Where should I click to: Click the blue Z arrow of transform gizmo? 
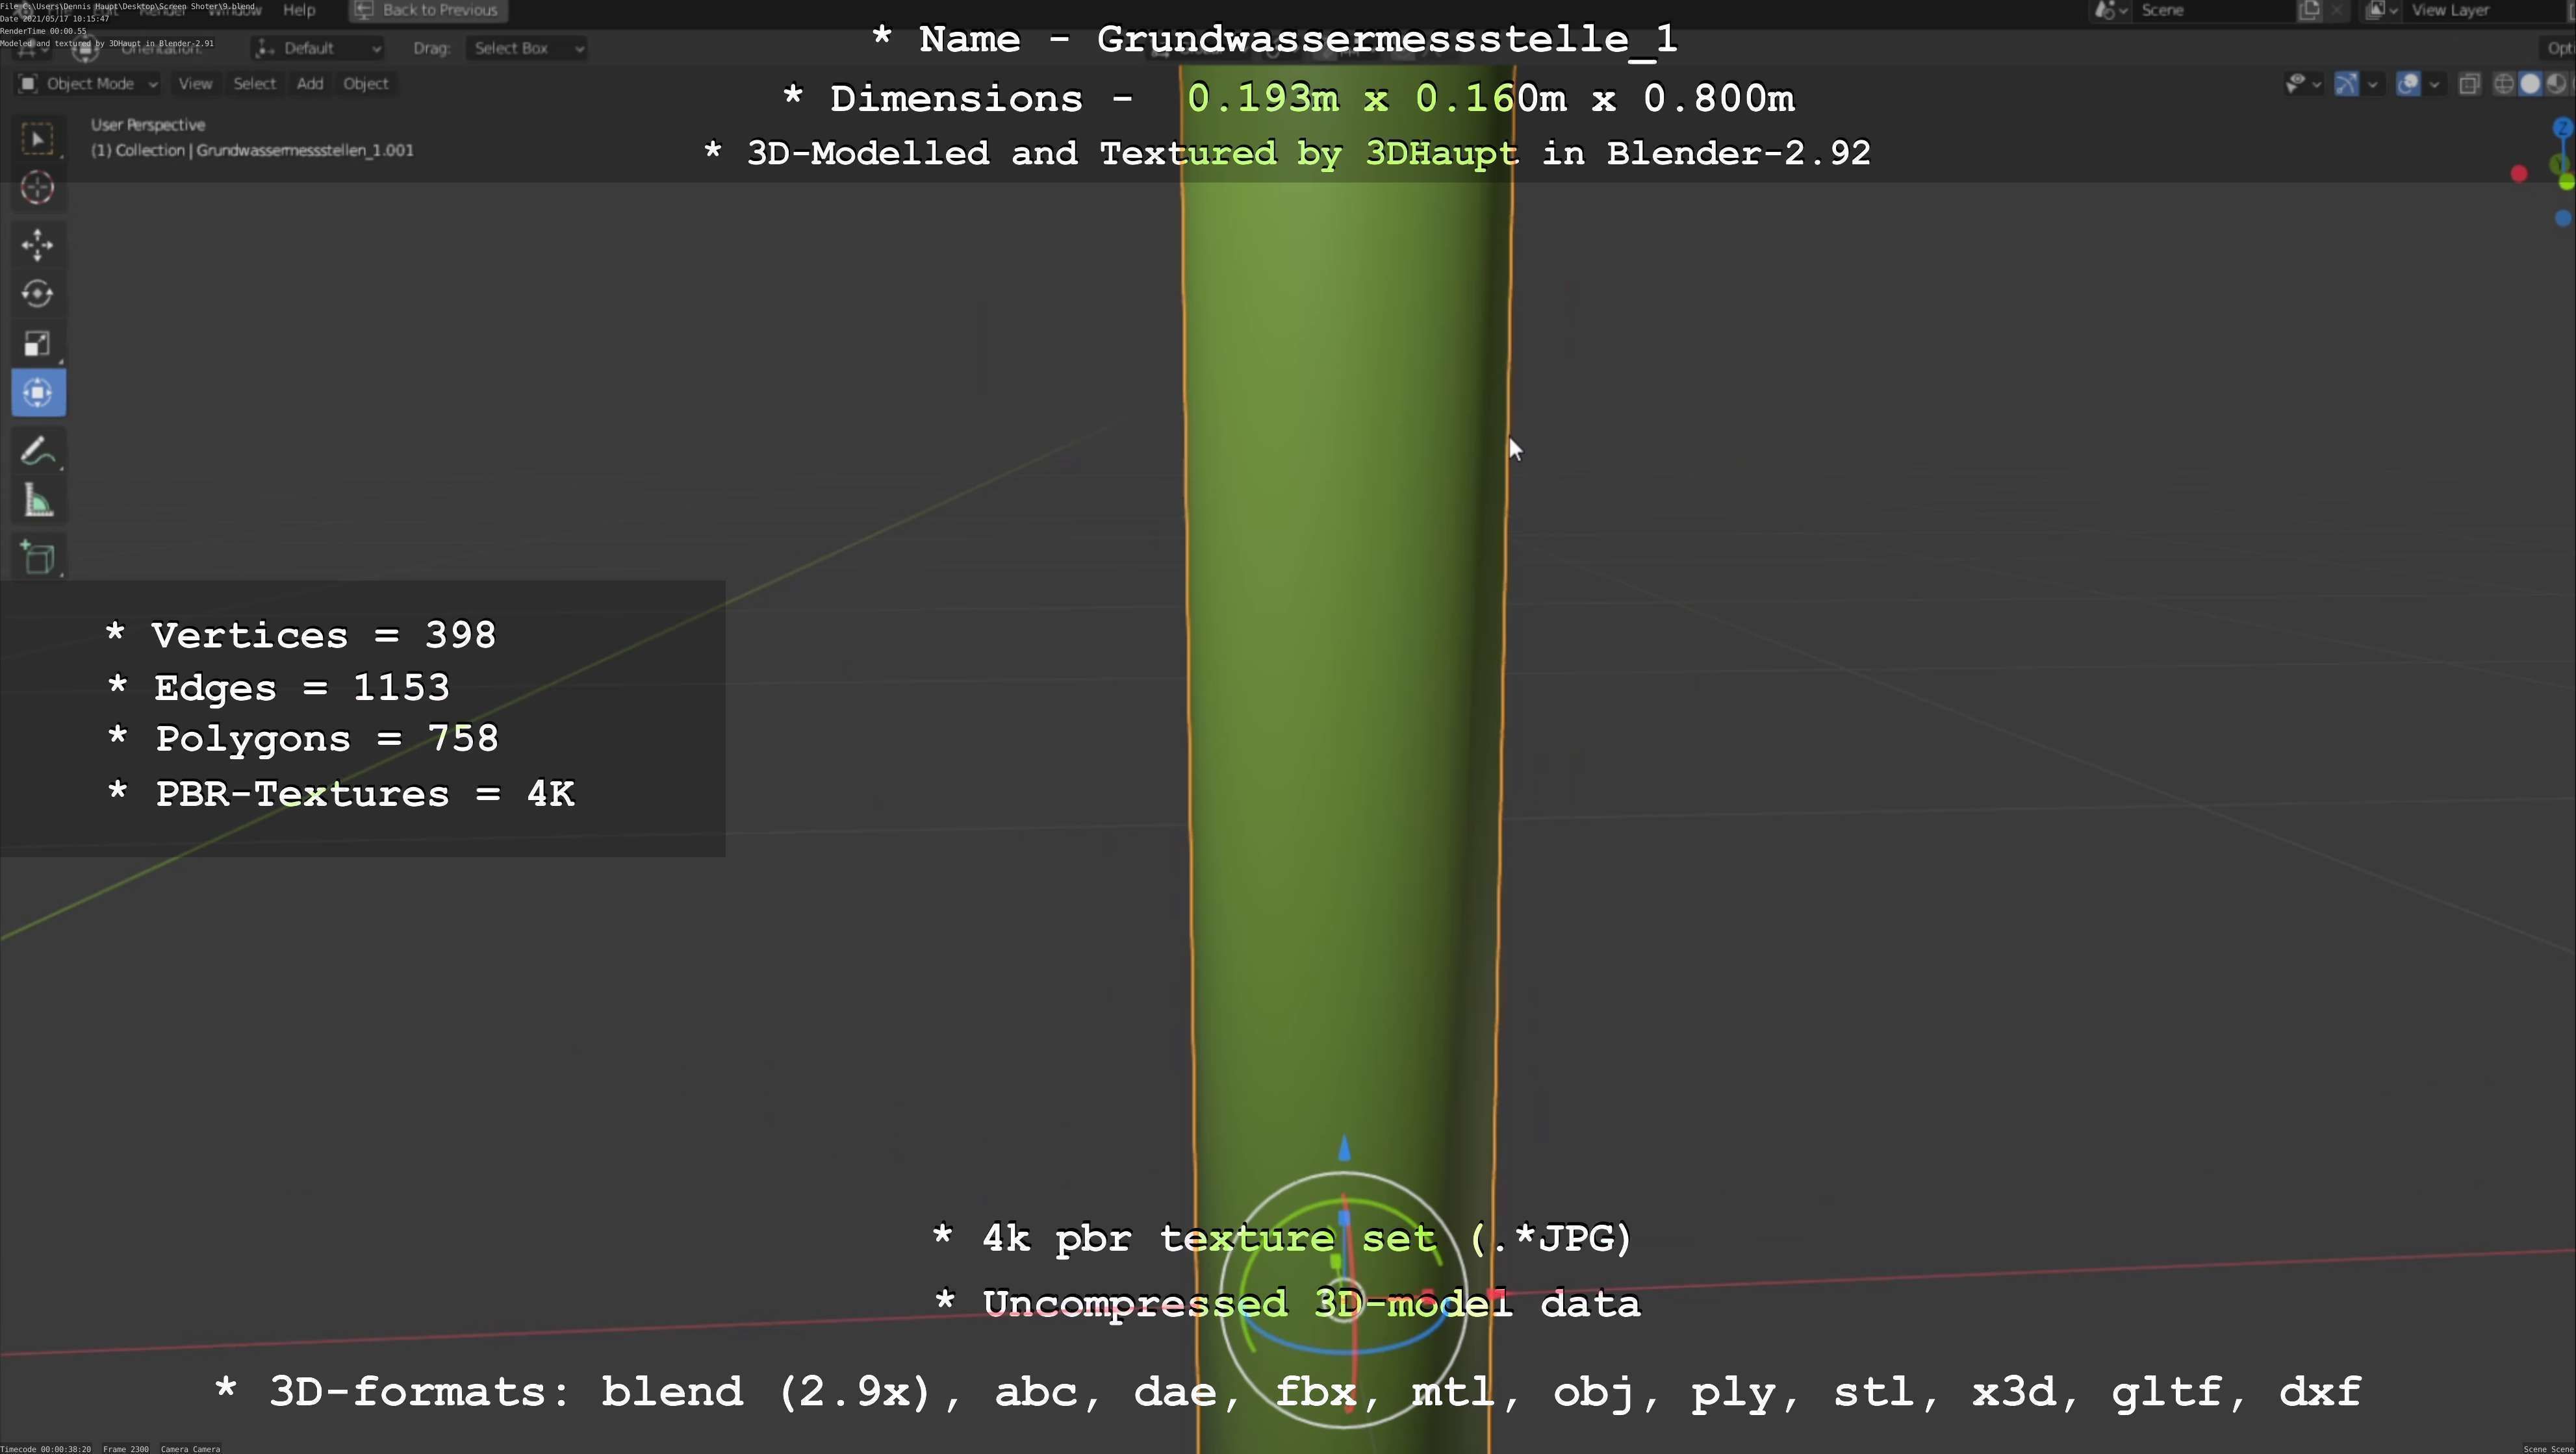1344,1149
